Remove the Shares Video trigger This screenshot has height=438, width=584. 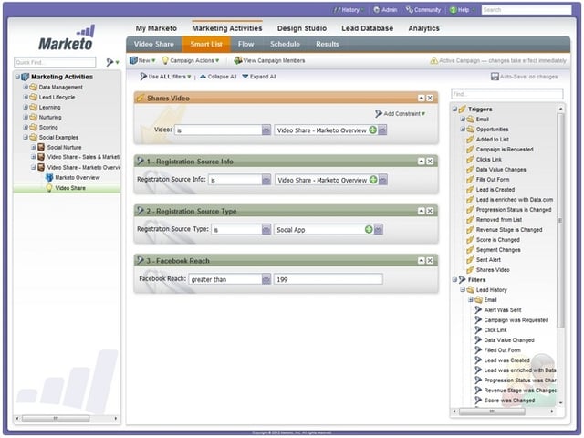click(430, 98)
